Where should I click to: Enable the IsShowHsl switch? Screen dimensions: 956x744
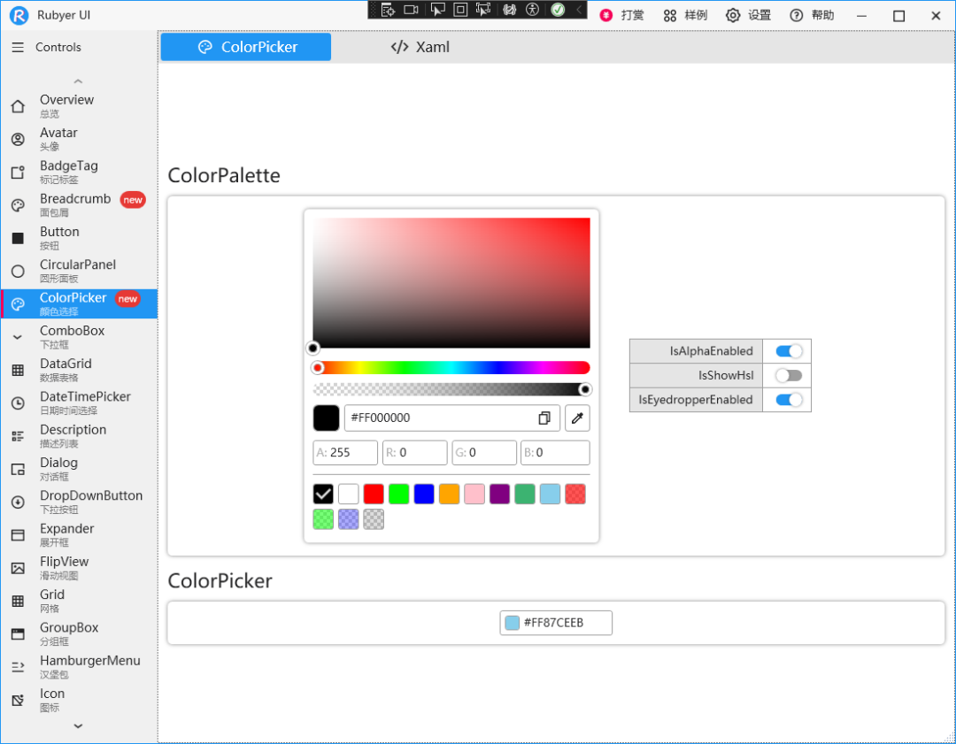click(x=787, y=375)
